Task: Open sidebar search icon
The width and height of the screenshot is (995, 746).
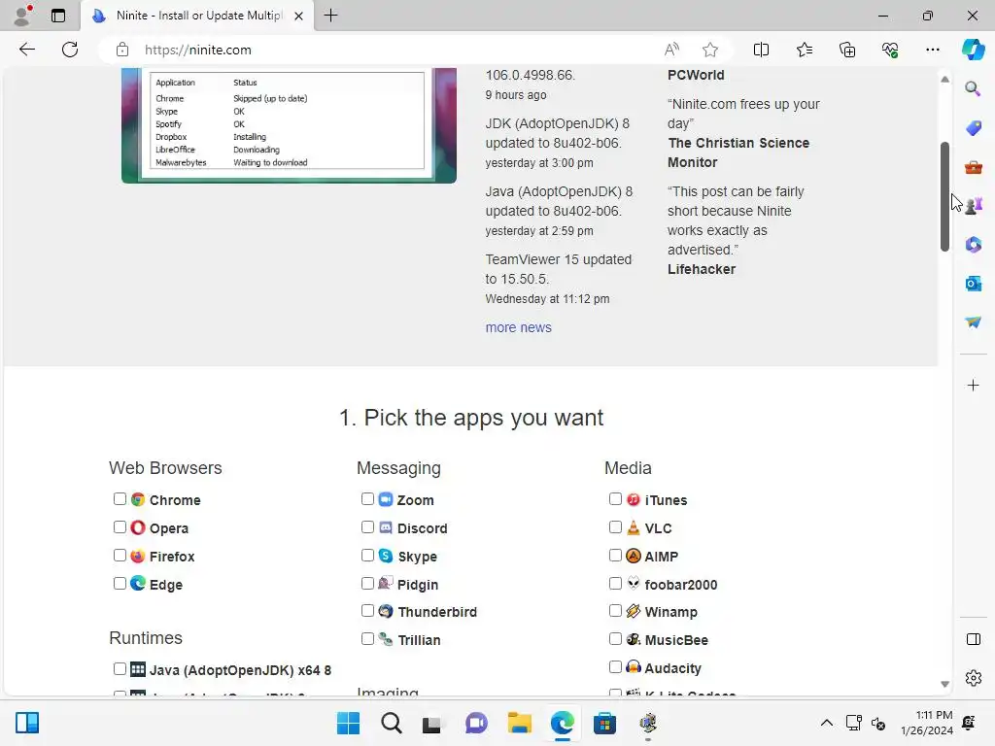Action: 973,88
